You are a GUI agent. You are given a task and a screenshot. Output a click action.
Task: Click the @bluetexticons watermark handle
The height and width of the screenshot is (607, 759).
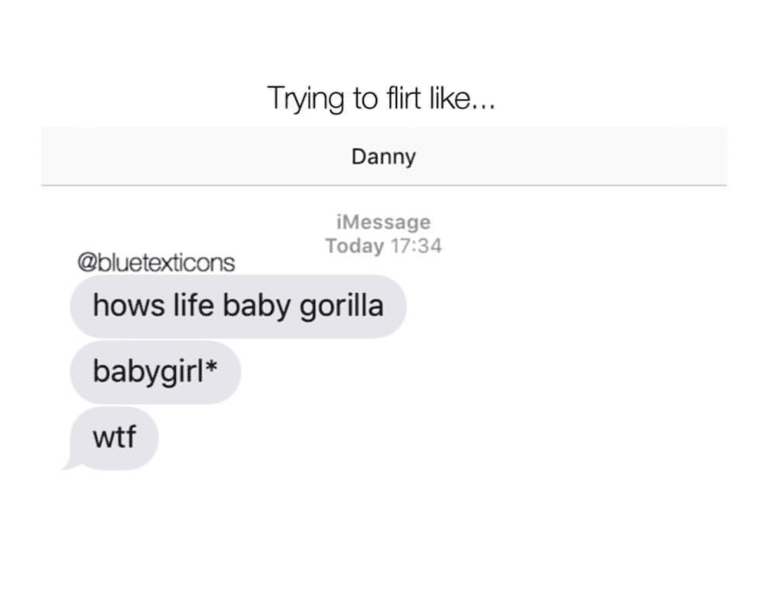pyautogui.click(x=156, y=263)
